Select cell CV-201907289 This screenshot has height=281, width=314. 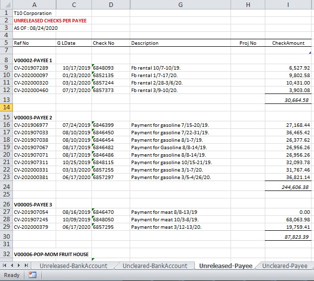point(34,68)
